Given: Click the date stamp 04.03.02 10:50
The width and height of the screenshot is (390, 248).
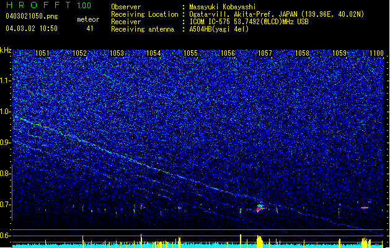Looking at the screenshot, I should point(32,29).
